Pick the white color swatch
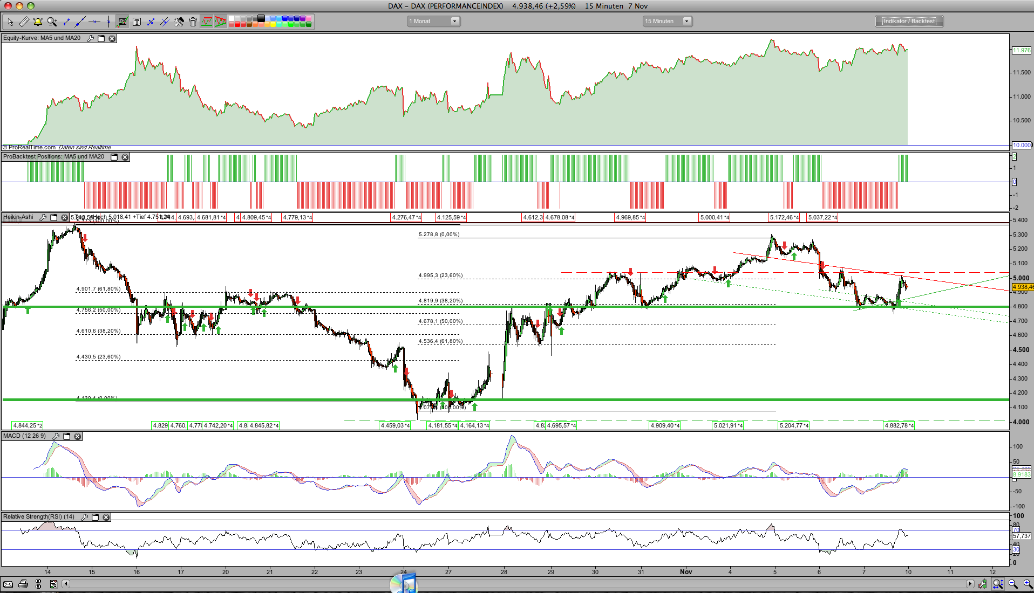 (x=232, y=18)
